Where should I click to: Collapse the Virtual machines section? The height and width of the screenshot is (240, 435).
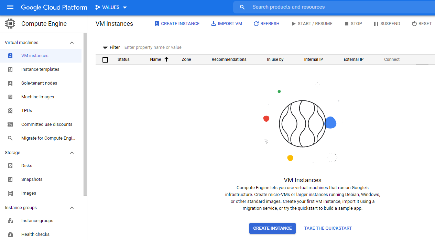[72, 43]
